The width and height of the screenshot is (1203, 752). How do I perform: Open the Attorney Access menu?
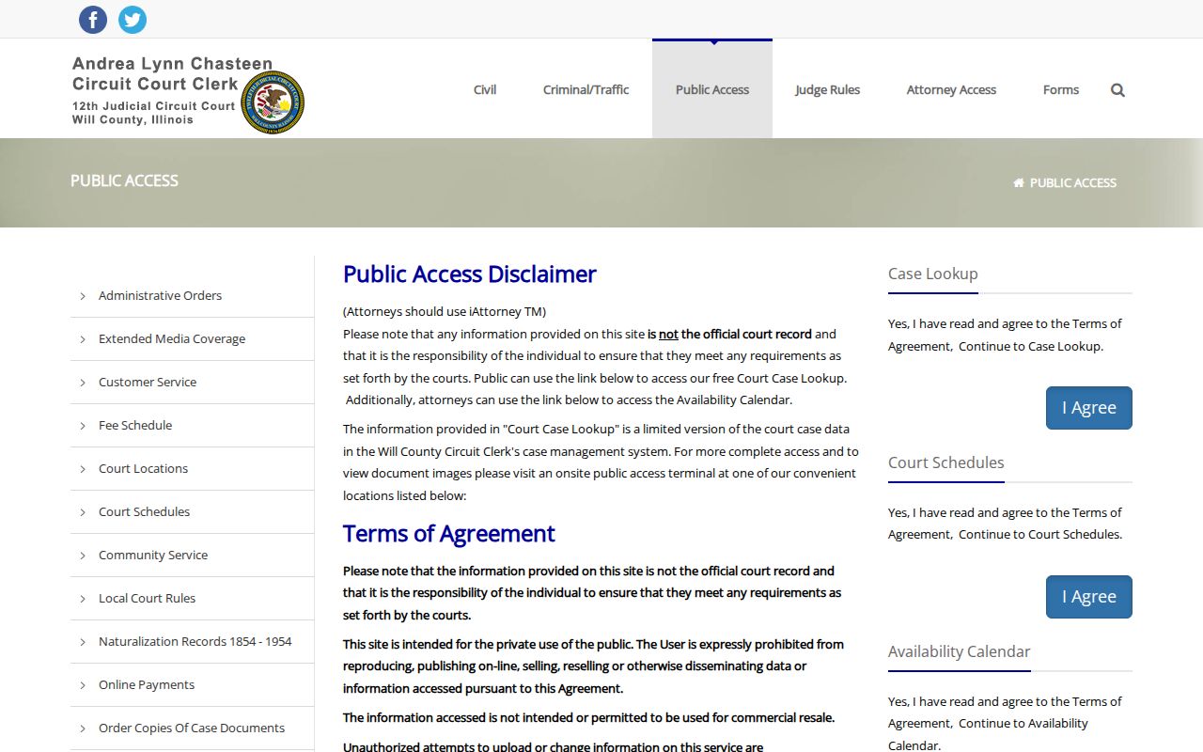(x=951, y=90)
